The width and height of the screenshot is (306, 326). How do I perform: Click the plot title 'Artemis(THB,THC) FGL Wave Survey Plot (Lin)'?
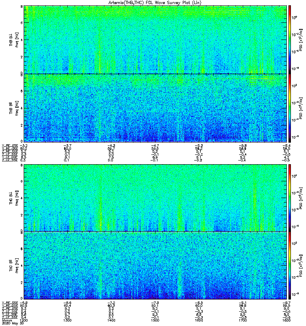click(x=155, y=2)
